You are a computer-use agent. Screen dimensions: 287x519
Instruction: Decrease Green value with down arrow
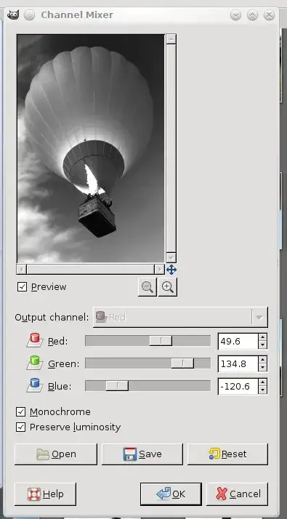point(262,368)
